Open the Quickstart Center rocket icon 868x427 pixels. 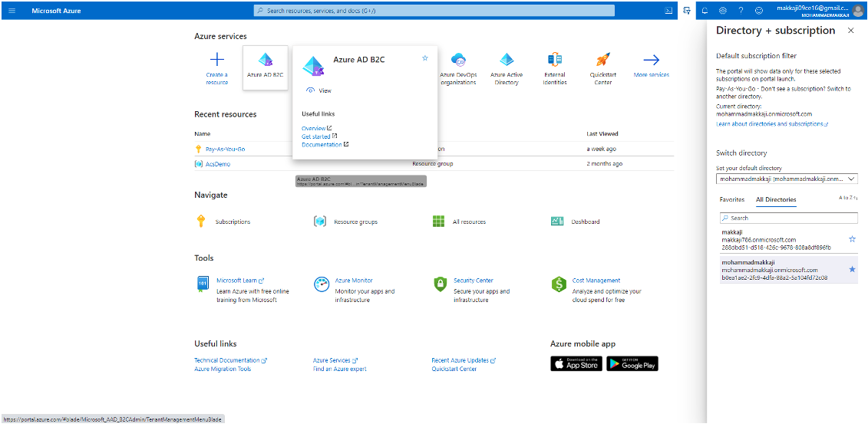click(x=602, y=61)
